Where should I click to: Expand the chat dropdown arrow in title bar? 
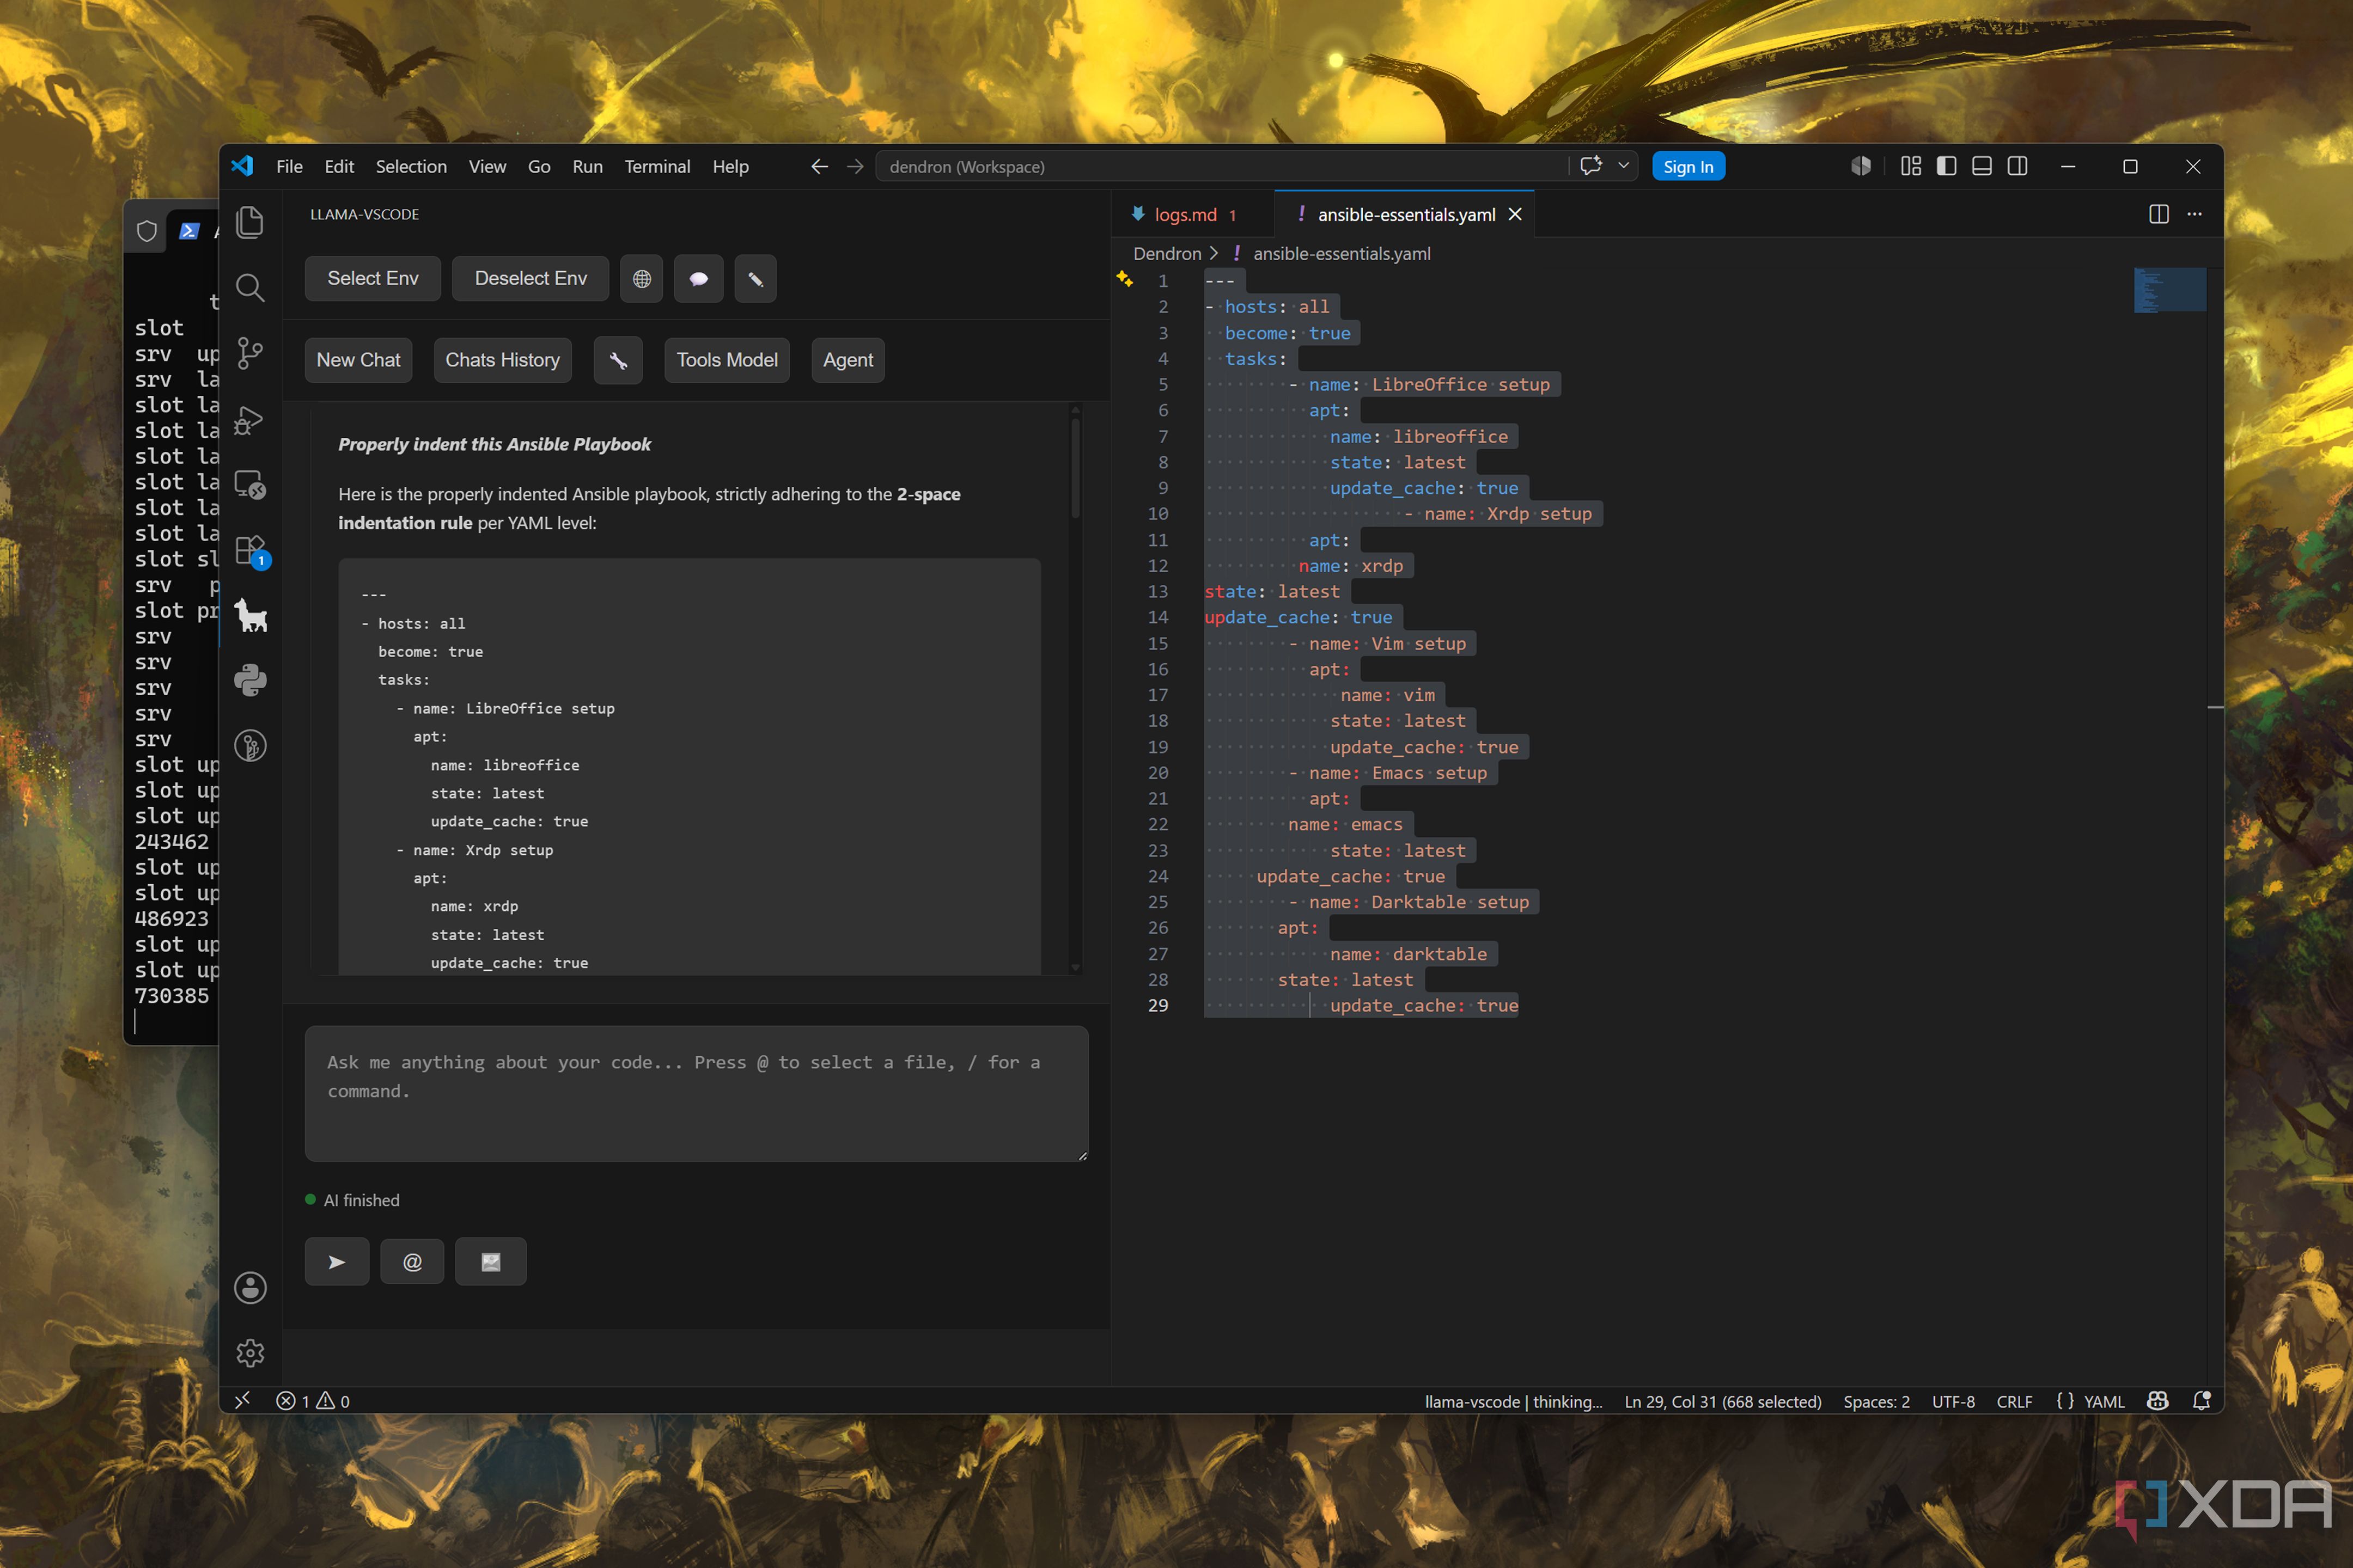point(1623,166)
